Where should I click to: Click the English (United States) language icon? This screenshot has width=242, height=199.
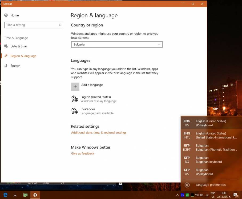pos(75,99)
